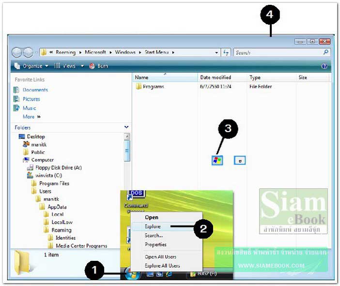
Task: Select Program Files folder in tree
Action: coord(54,183)
